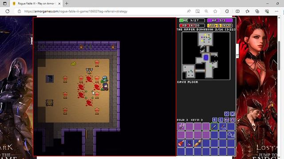The height and width of the screenshot is (159, 284).
Task: Open the right Lost Ark advertisement
Action: pos(257,87)
